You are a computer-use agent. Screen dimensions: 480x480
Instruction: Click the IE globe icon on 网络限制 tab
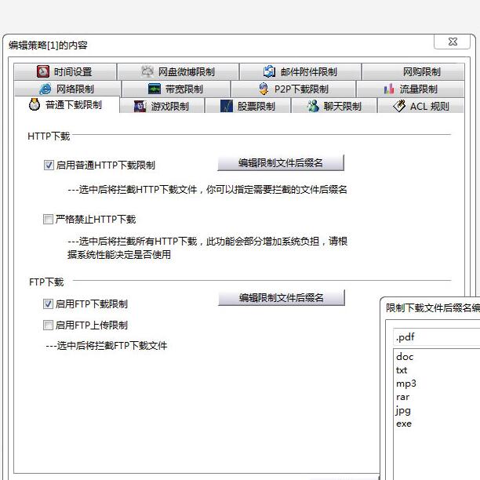coord(45,89)
